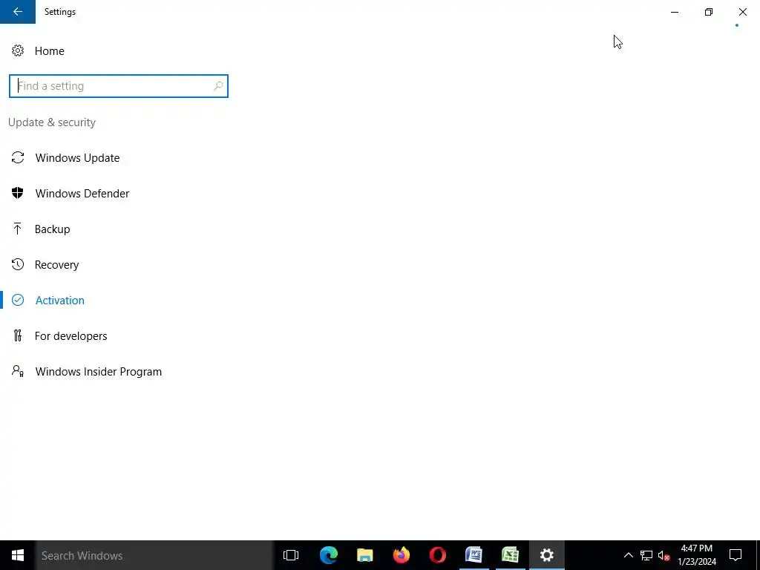Image resolution: width=760 pixels, height=570 pixels.
Task: Launch Opera from the taskbar
Action: coord(437,555)
